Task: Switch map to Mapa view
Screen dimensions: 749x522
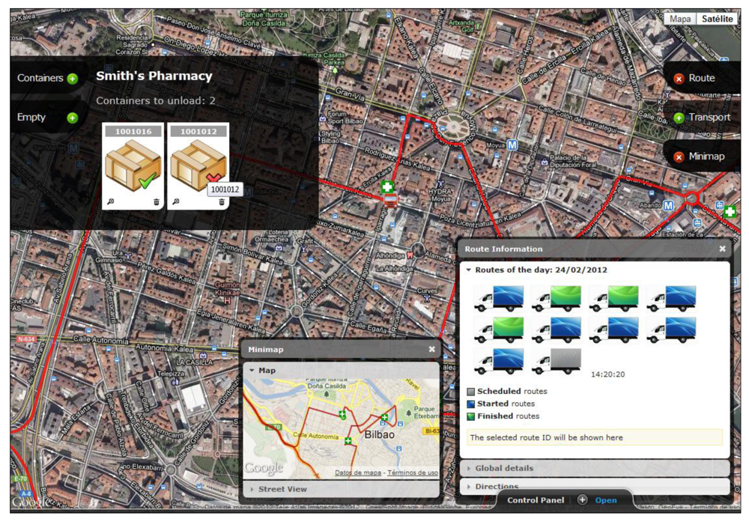Action: coord(680,19)
